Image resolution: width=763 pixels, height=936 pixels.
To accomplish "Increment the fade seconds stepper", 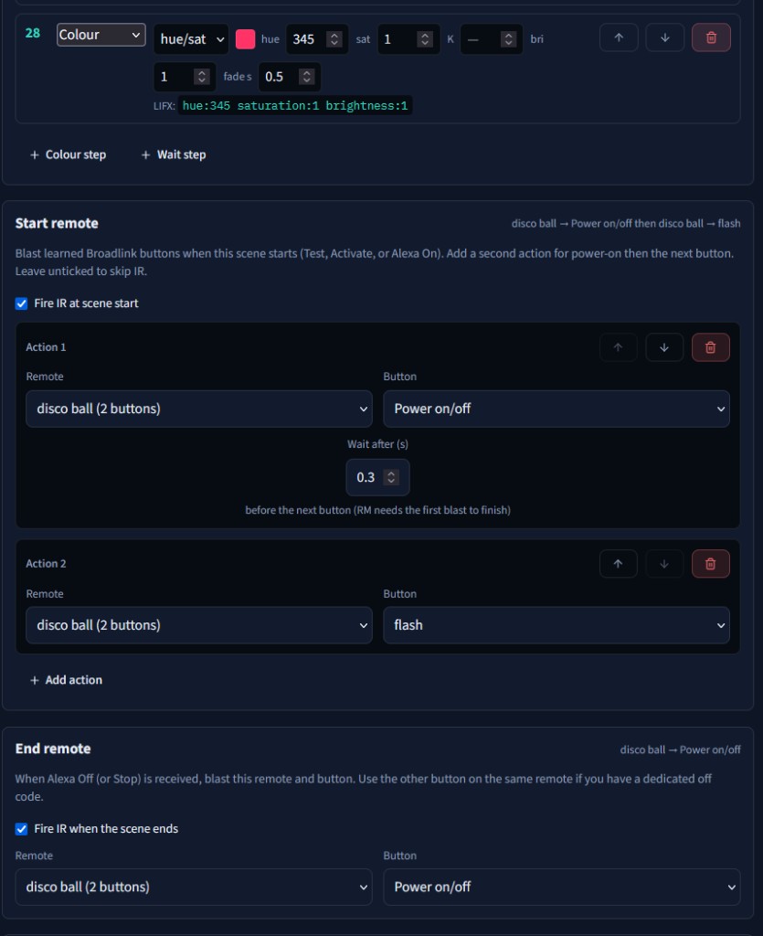I will [307, 73].
